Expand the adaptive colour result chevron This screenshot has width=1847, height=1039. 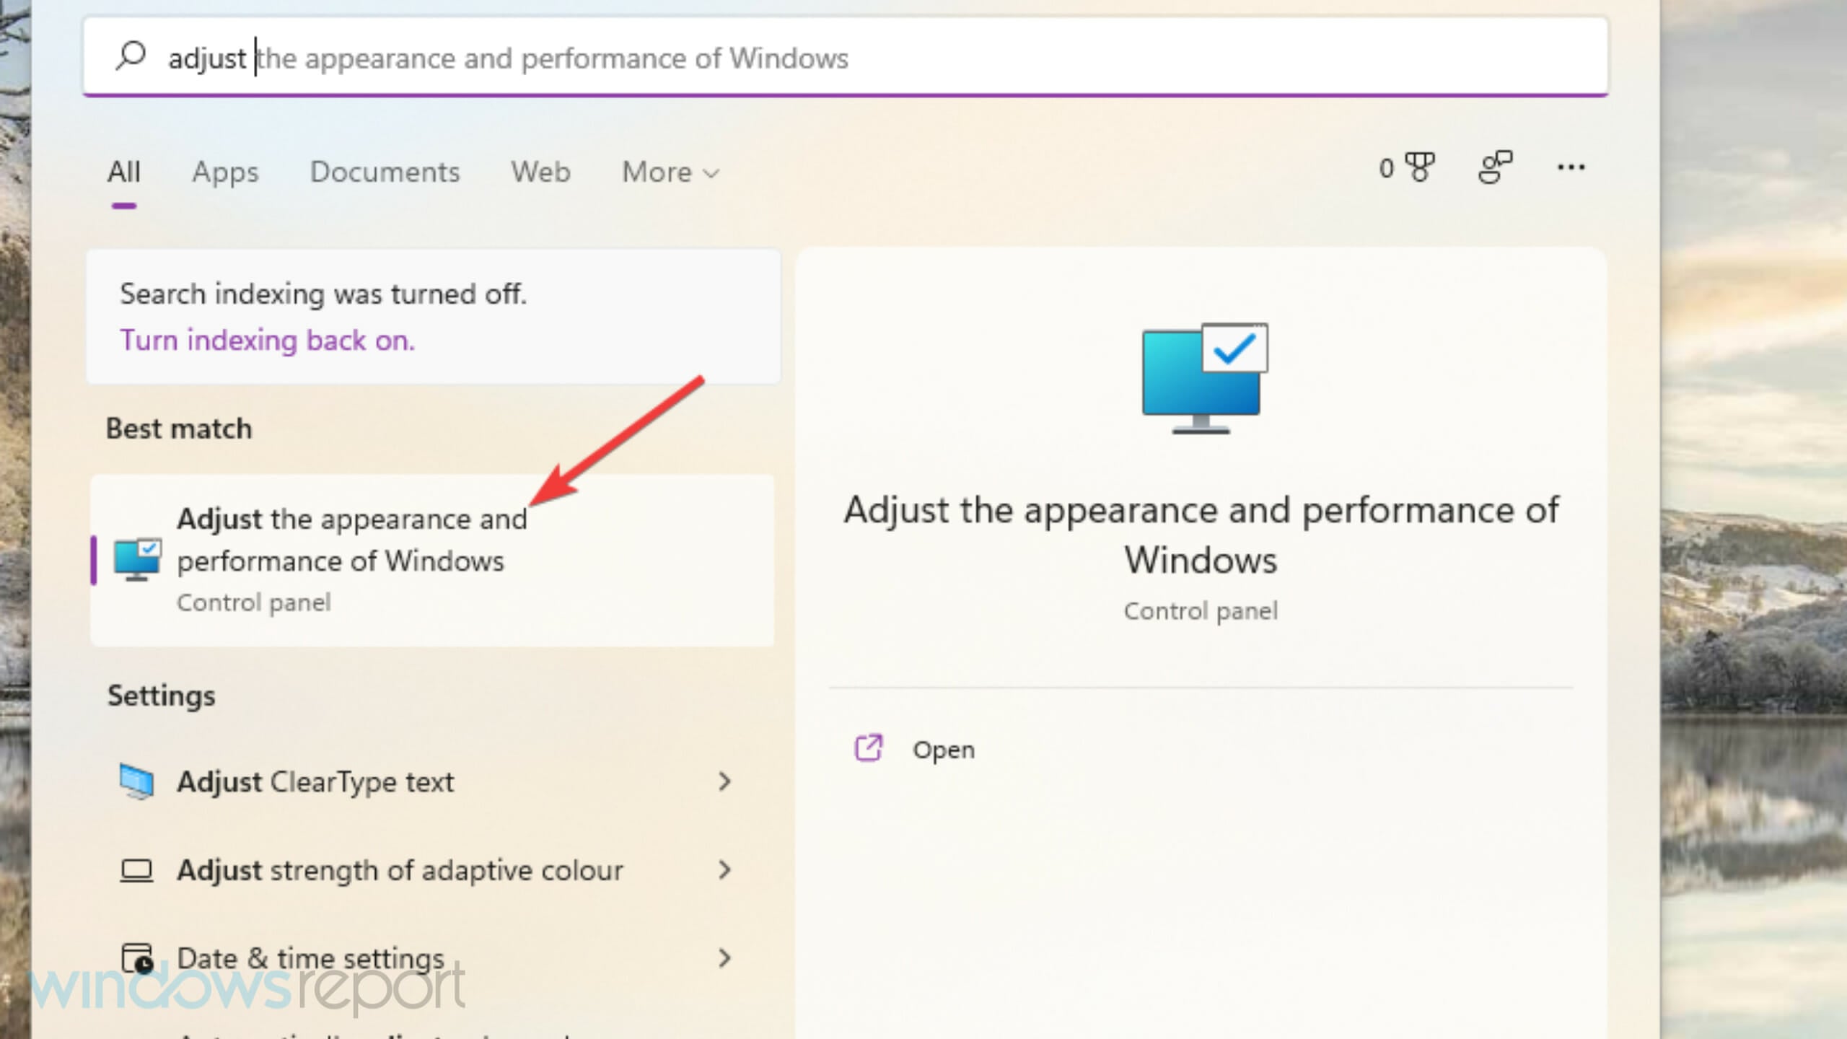click(724, 870)
